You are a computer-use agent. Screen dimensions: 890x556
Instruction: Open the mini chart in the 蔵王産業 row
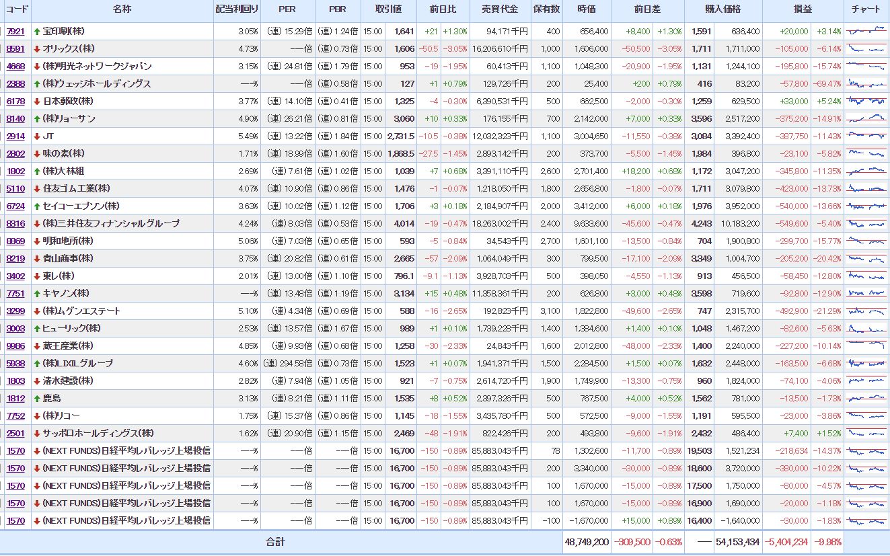point(866,346)
